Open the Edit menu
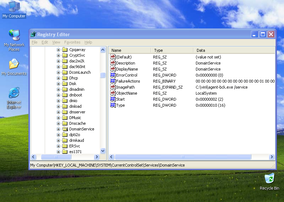284x202 pixels. [x=45, y=42]
